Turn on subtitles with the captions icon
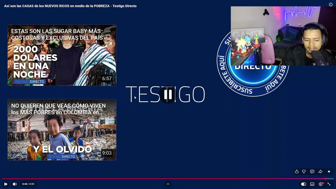 coord(312,184)
